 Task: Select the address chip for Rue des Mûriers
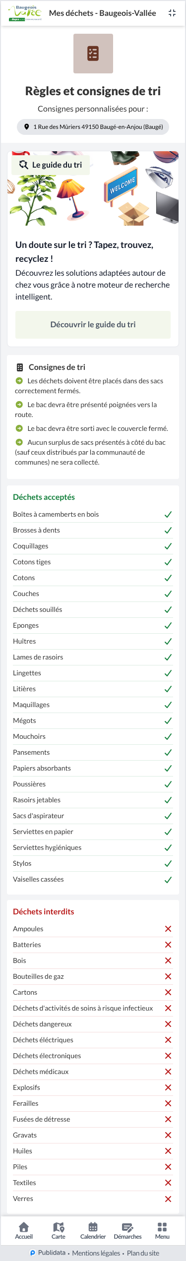coord(93,127)
